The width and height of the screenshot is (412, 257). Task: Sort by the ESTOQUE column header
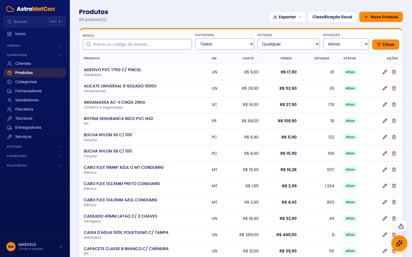[324, 58]
